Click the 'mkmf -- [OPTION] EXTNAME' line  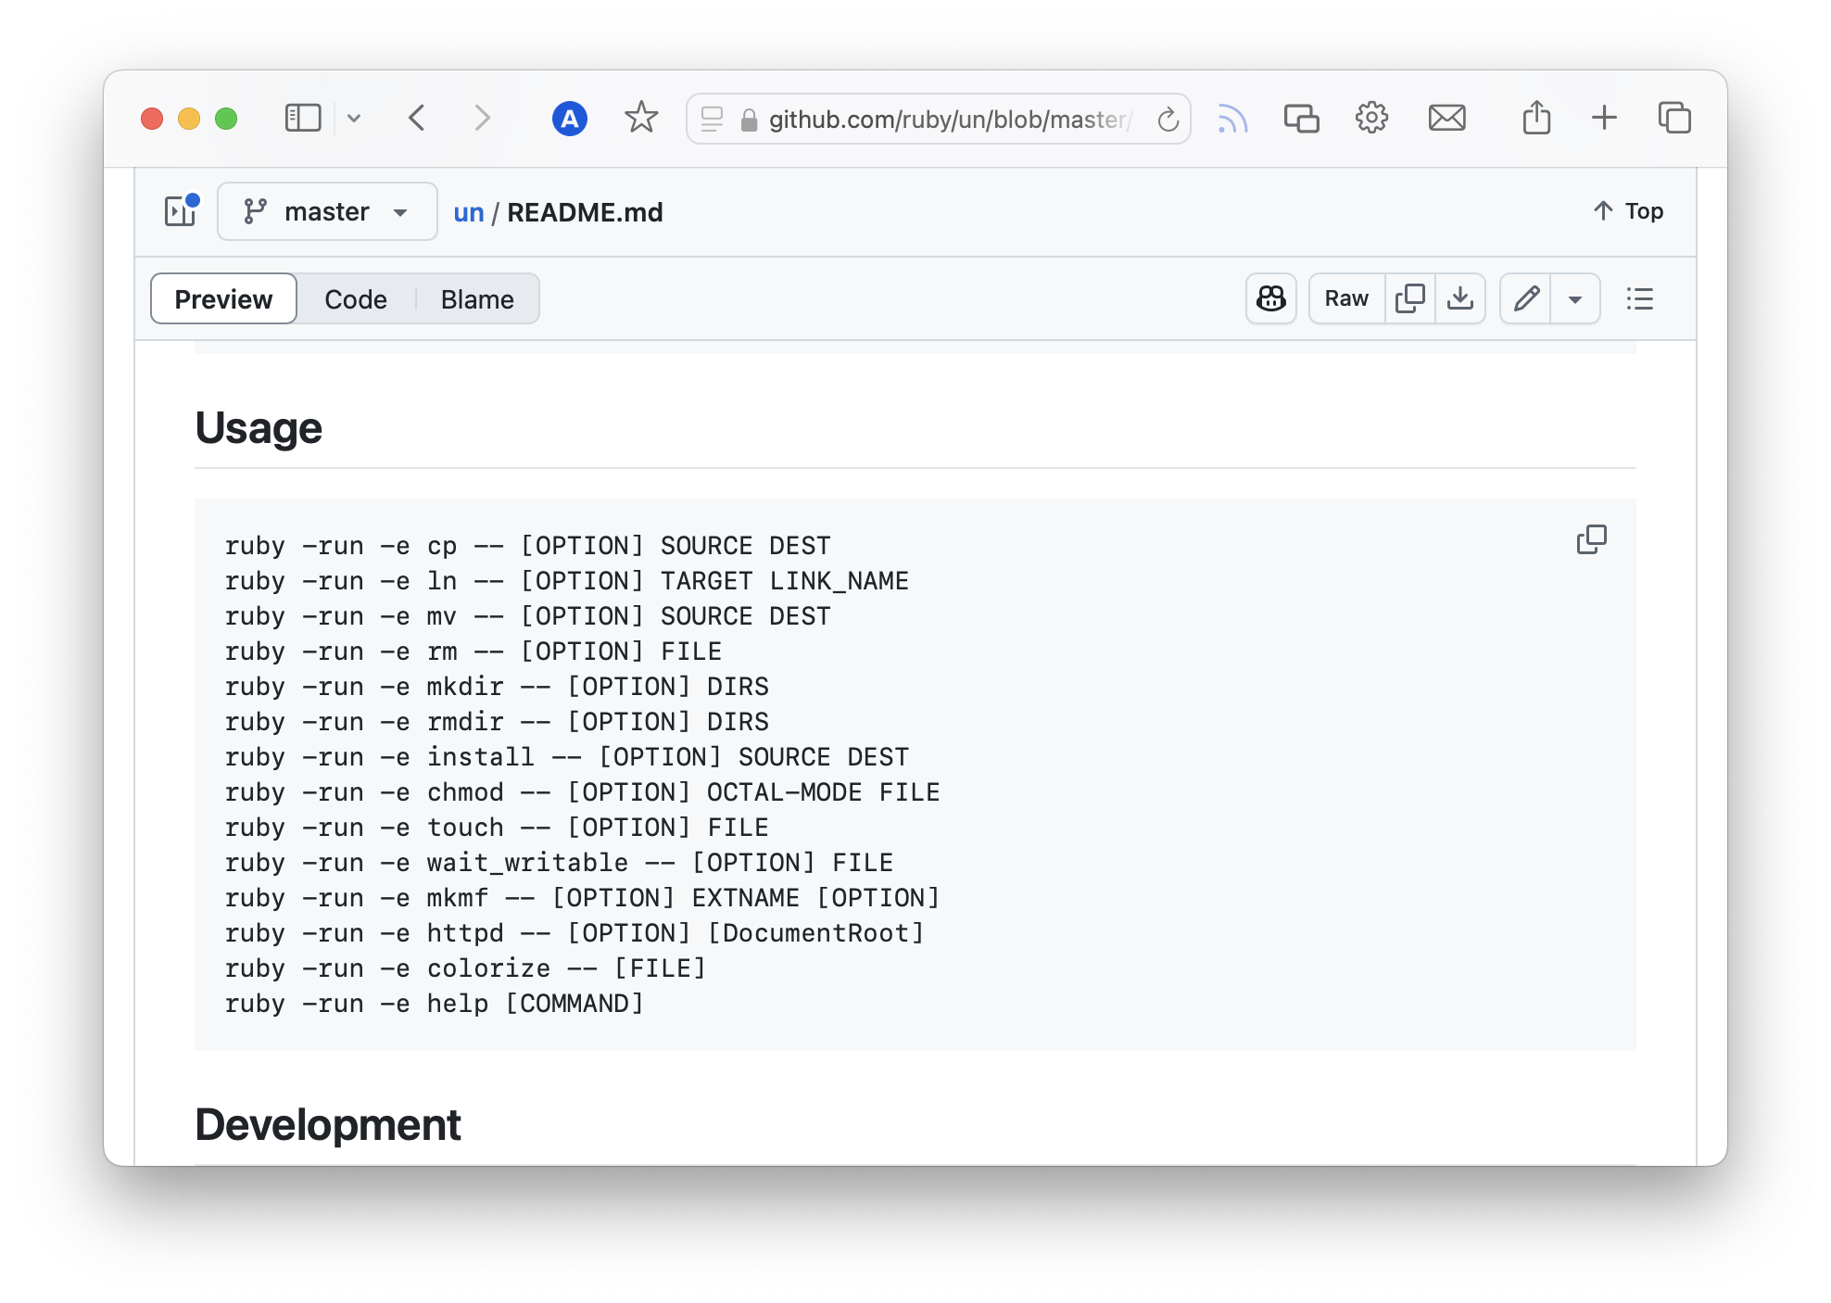pos(582,898)
